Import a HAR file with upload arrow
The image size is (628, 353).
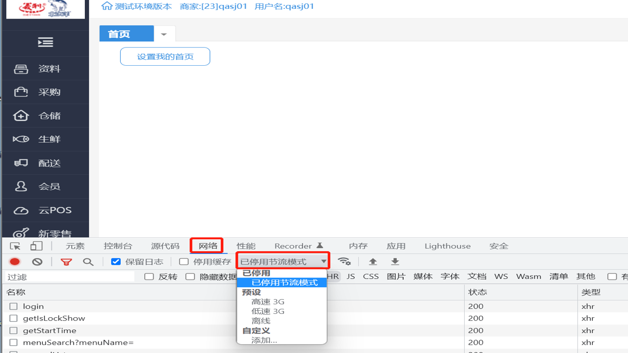(x=373, y=261)
